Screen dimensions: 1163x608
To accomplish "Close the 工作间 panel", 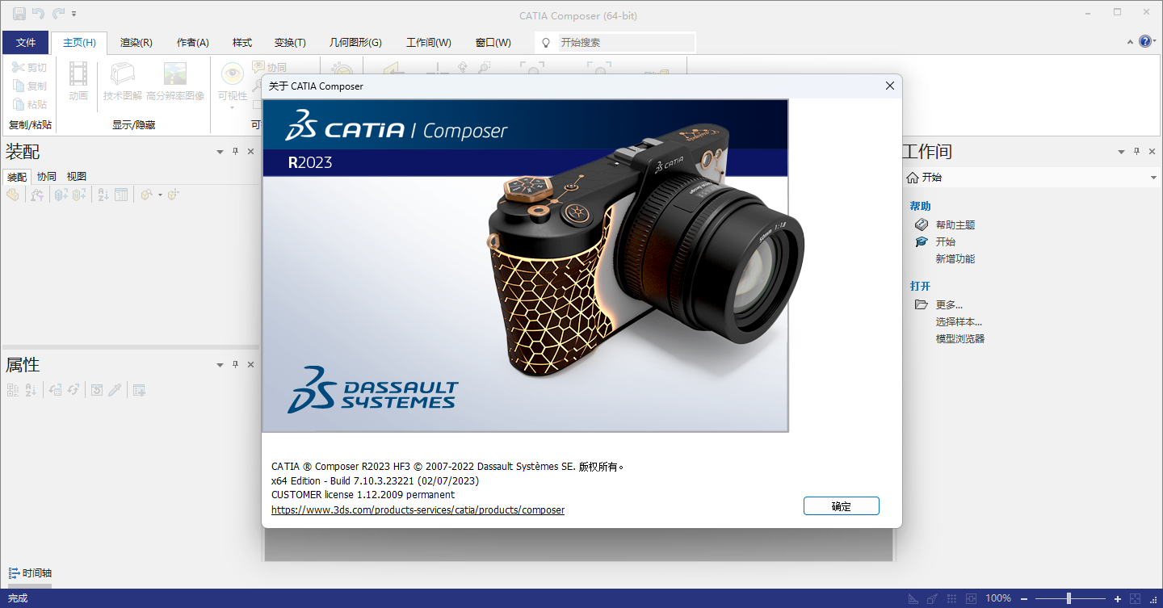I will (x=1152, y=152).
